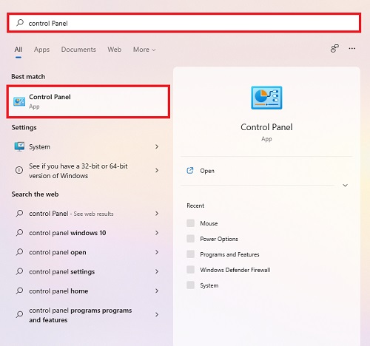The image size is (370, 346).
Task: Open Mouse from the Recent list
Action: pyautogui.click(x=209, y=223)
